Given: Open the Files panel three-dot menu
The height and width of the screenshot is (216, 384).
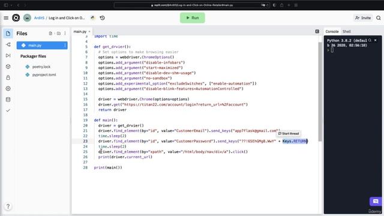Looking at the screenshot, I should click(65, 34).
